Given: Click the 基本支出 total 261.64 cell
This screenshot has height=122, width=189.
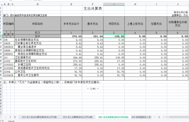Looking at the screenshot, I should pos(93,36).
